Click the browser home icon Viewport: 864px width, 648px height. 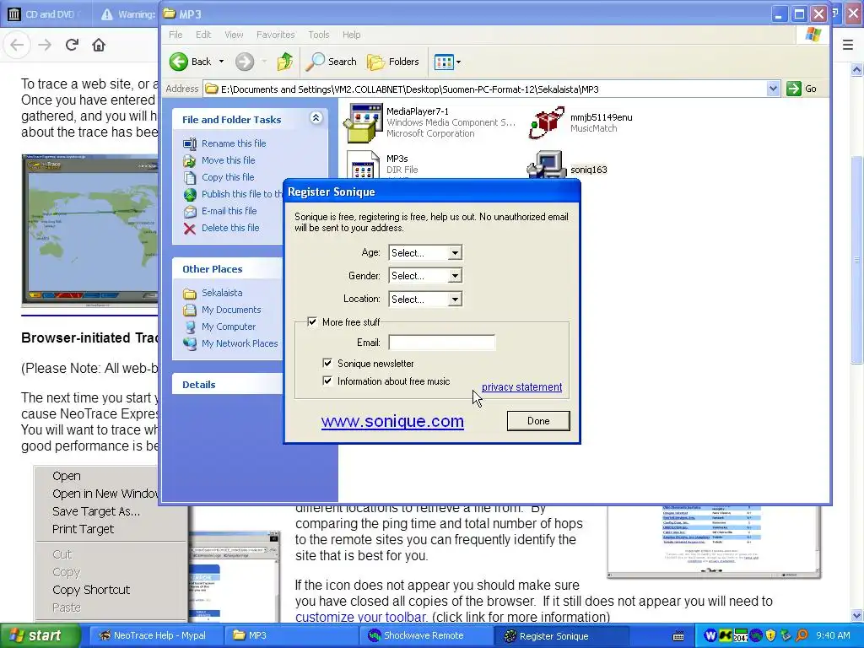(x=99, y=45)
